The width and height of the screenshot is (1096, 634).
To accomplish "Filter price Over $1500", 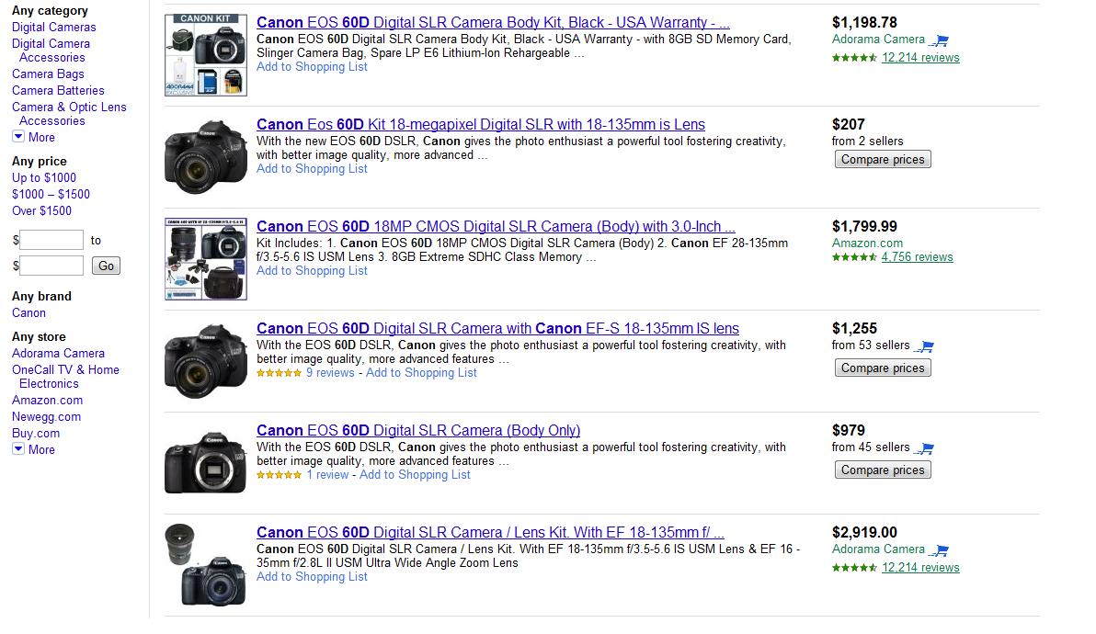I will (x=41, y=210).
